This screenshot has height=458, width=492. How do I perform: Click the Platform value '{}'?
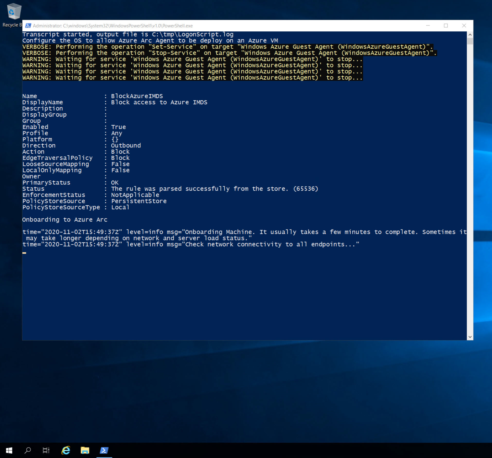tap(115, 139)
